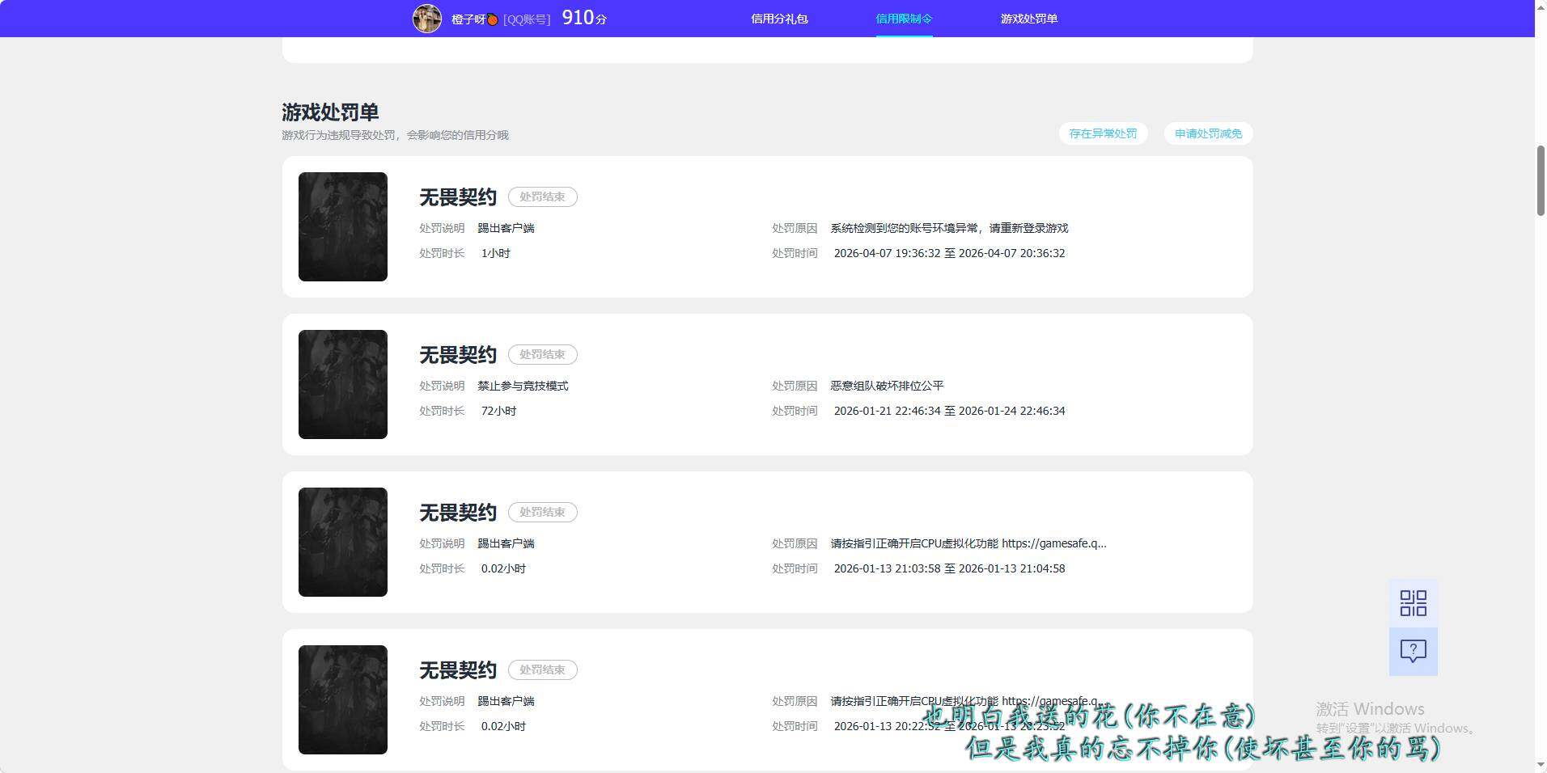This screenshot has height=773, width=1547.
Task: Click the user avatar in header
Action: (426, 19)
